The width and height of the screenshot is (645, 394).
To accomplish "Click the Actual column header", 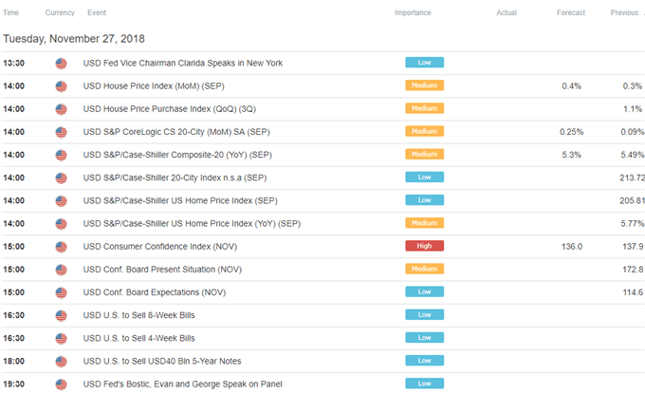I will pyautogui.click(x=507, y=12).
